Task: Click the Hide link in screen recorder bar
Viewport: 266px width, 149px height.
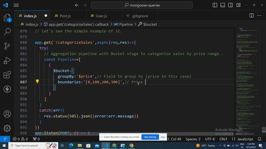Action: pos(163,137)
